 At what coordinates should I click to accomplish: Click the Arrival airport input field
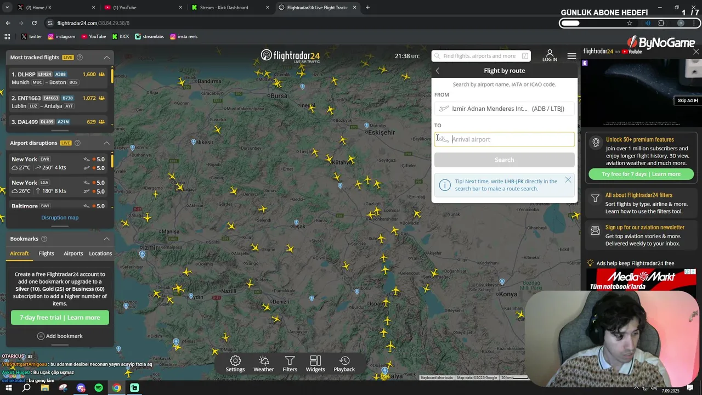(x=505, y=139)
